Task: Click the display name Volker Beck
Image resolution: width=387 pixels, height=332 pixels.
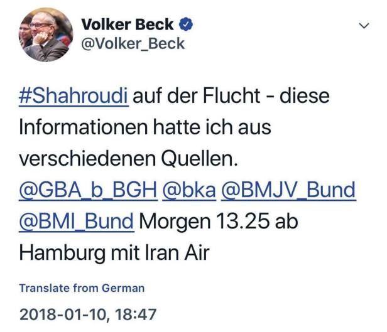Action: click(x=129, y=24)
